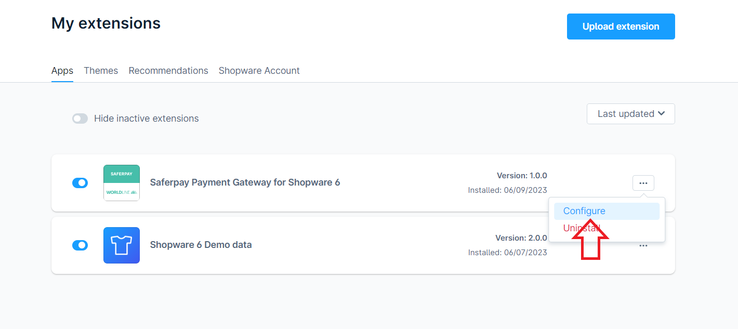This screenshot has width=738, height=329.
Task: Click the Saferpay Payment Gateway extension name
Action: coord(245,182)
